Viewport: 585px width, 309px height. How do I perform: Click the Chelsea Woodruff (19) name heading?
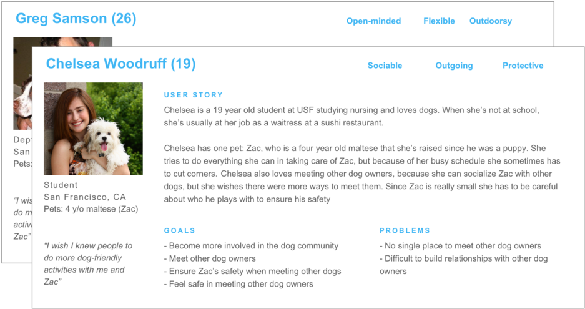[120, 64]
